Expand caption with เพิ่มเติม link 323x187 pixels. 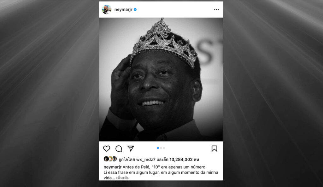123,178
